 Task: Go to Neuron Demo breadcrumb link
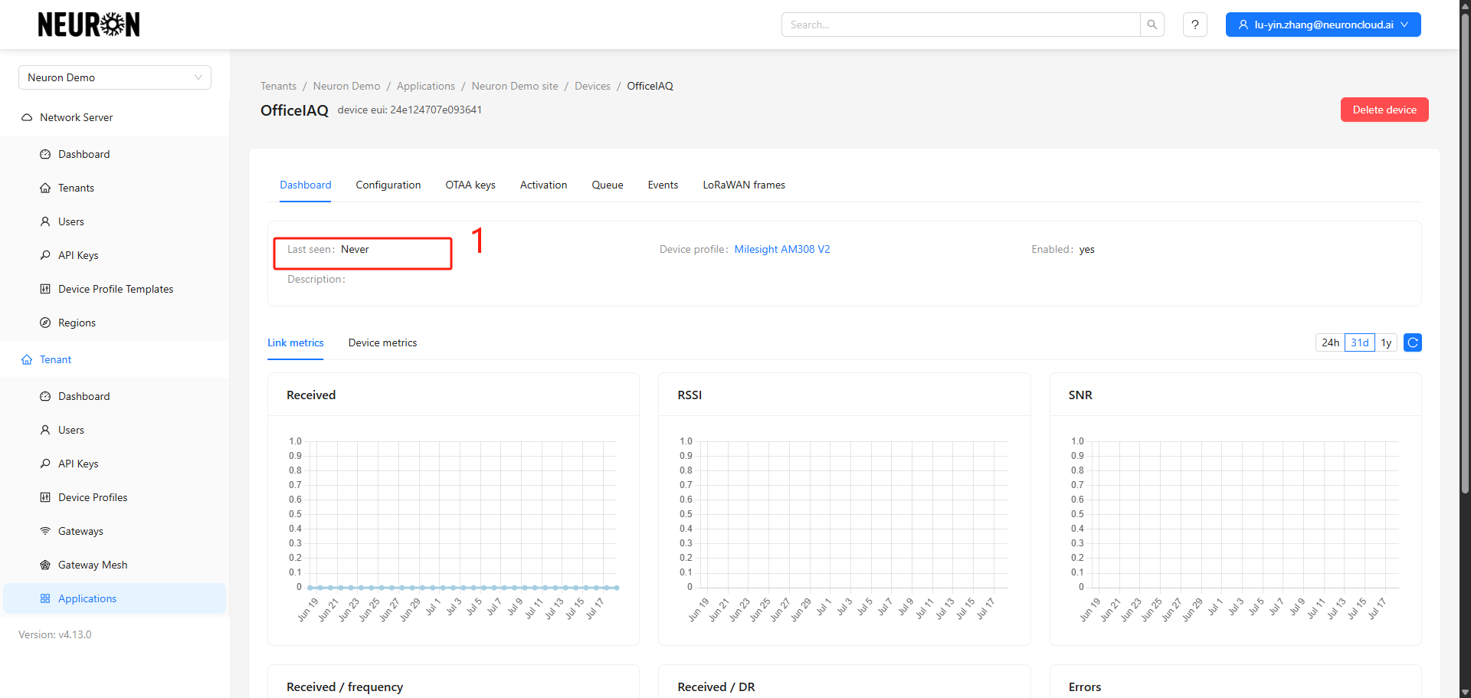pos(346,86)
